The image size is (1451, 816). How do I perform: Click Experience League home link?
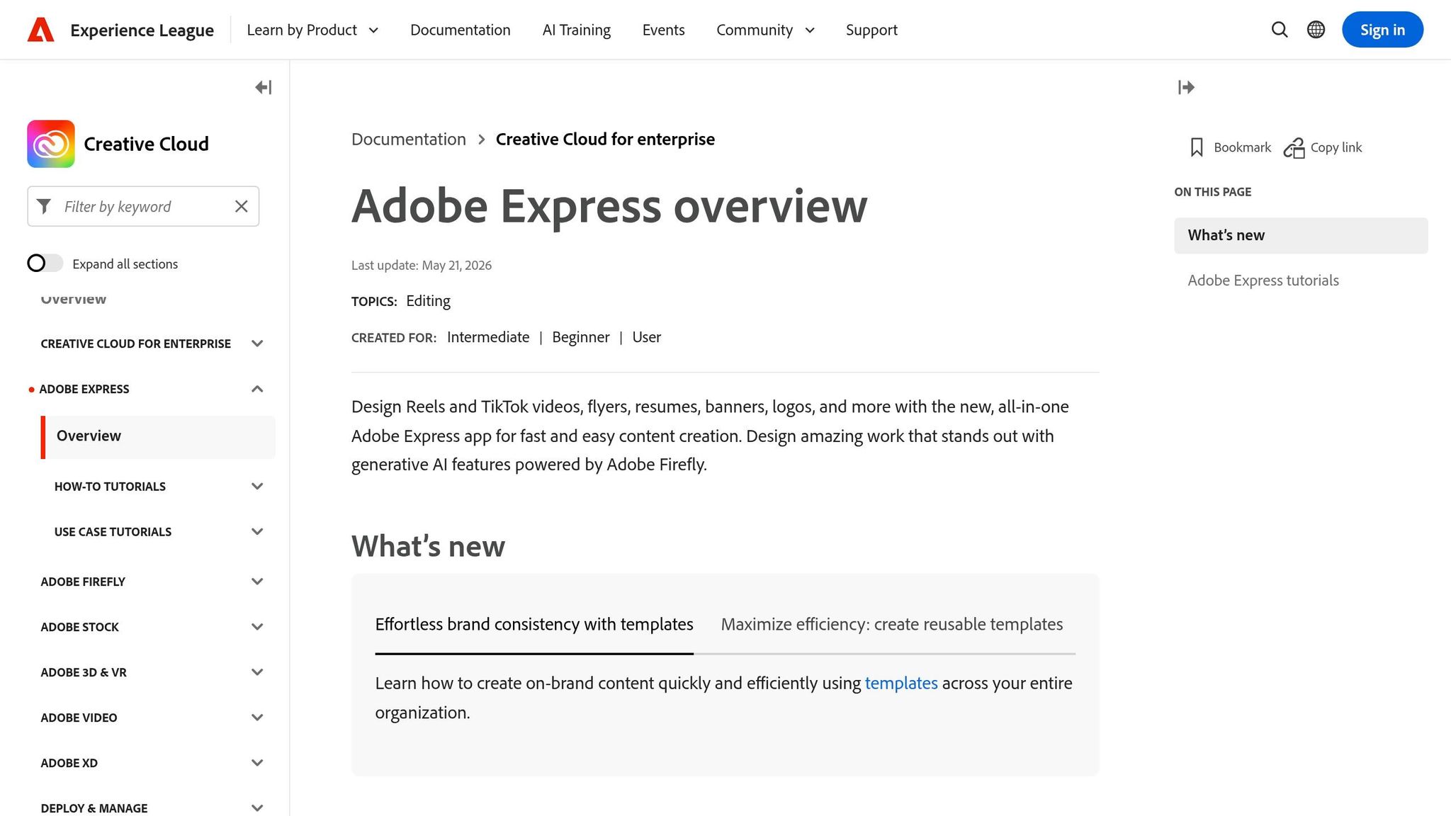tap(142, 30)
